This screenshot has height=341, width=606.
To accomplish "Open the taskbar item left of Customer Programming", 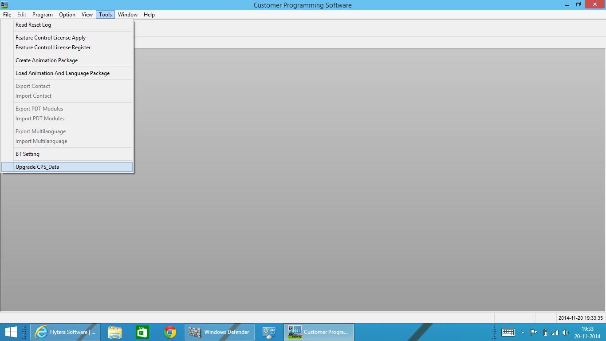I will coord(269,332).
